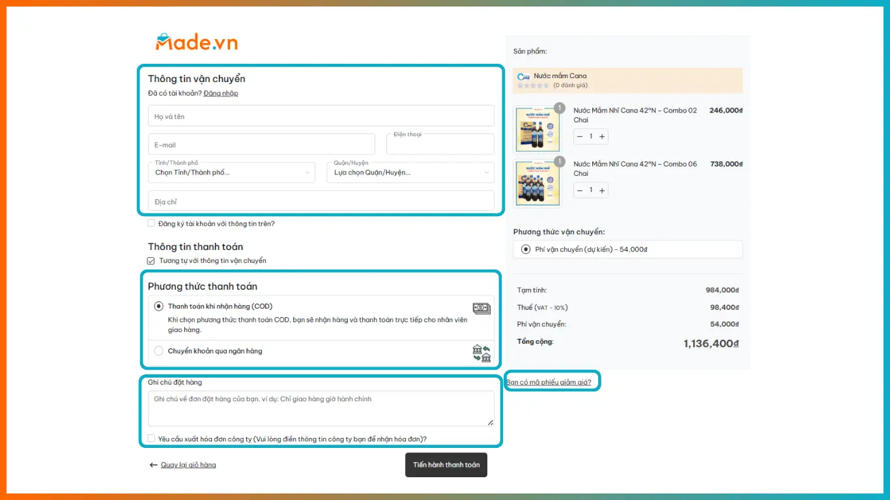Screen dimensions: 890x500
Task: Click the 'Thuế (VAT - 10%)' label
Action: point(543,307)
